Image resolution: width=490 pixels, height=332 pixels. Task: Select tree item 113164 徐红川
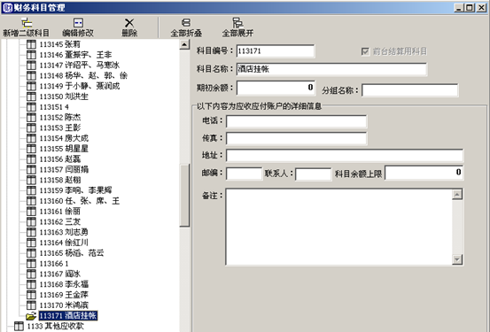tap(64, 243)
